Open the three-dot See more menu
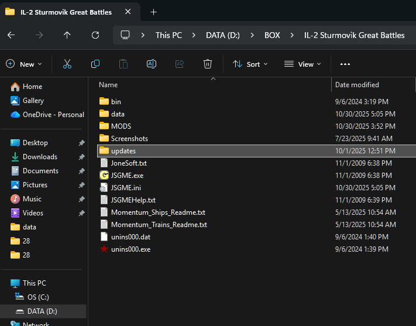Viewport: 416px width, 326px height. pyautogui.click(x=345, y=64)
